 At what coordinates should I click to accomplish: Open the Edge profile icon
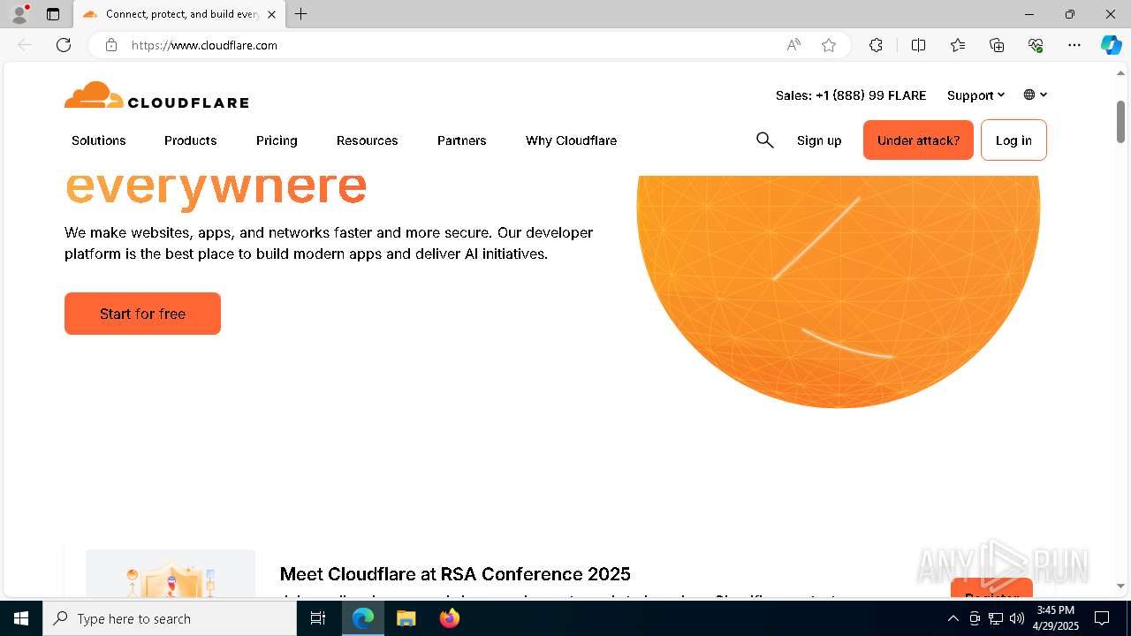[x=19, y=14]
